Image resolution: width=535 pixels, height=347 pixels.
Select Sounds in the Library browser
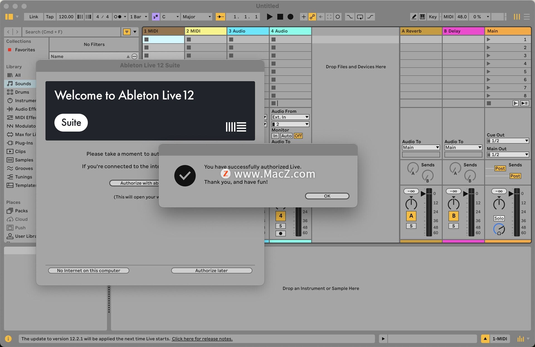coord(20,84)
